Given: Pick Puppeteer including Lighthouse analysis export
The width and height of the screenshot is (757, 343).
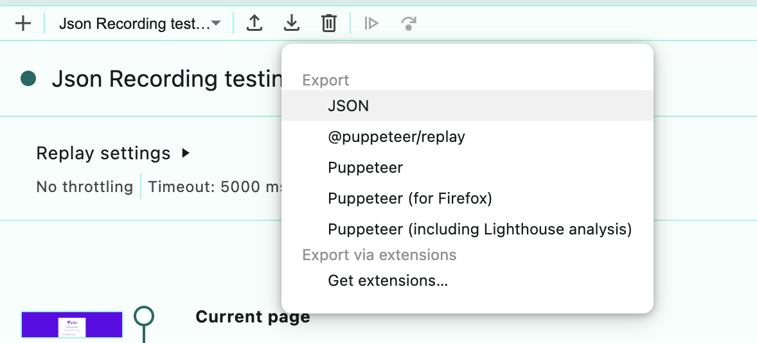Looking at the screenshot, I should [479, 229].
